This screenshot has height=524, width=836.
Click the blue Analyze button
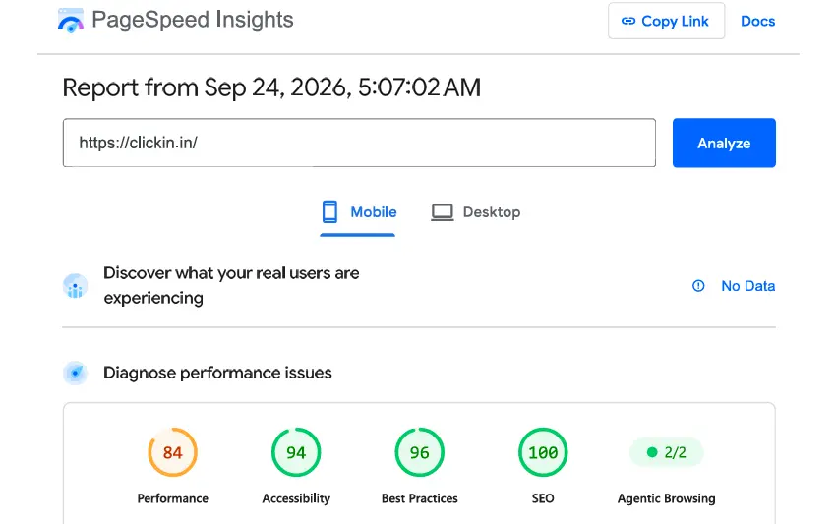coord(724,143)
